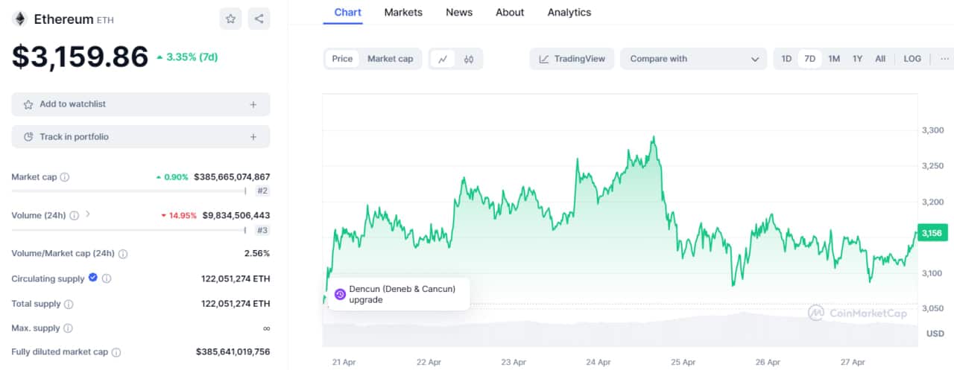Open the Compare with dropdown
Viewport: 954px width, 370px height.
click(693, 59)
